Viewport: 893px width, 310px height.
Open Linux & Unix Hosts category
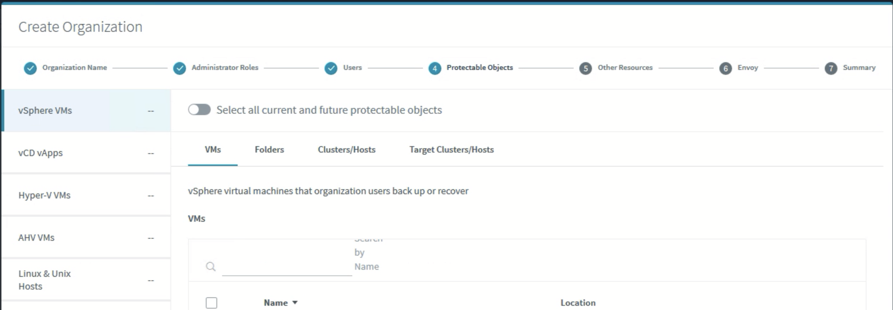(x=86, y=280)
